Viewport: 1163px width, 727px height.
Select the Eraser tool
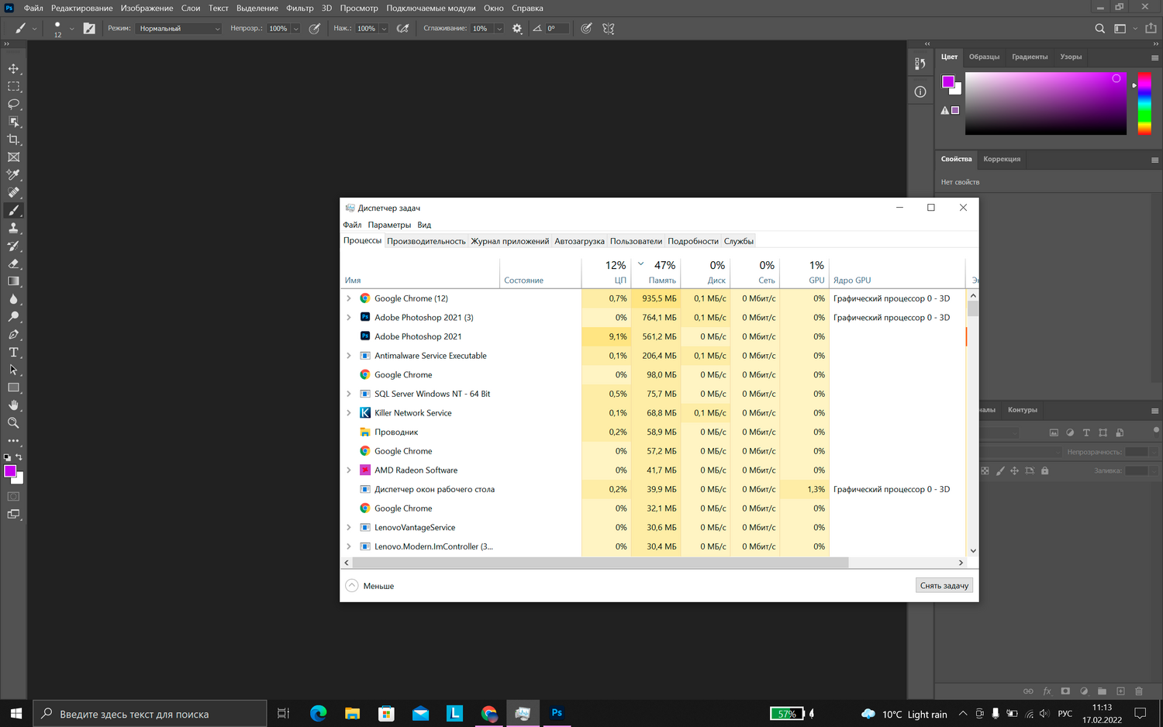tap(13, 264)
